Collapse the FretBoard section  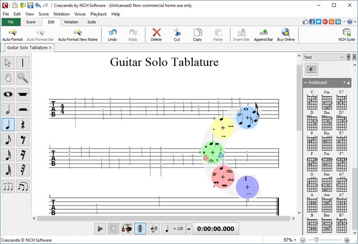click(349, 82)
